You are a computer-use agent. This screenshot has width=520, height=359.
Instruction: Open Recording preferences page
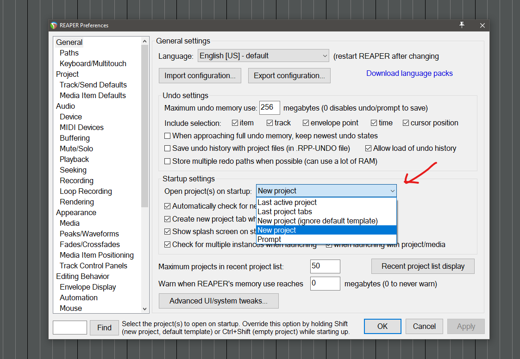click(76, 181)
